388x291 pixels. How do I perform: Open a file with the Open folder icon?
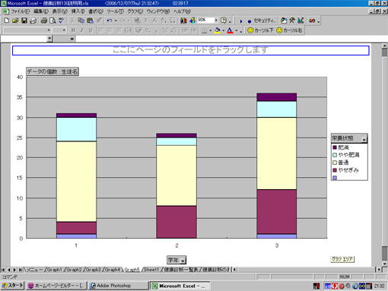coord(15,21)
